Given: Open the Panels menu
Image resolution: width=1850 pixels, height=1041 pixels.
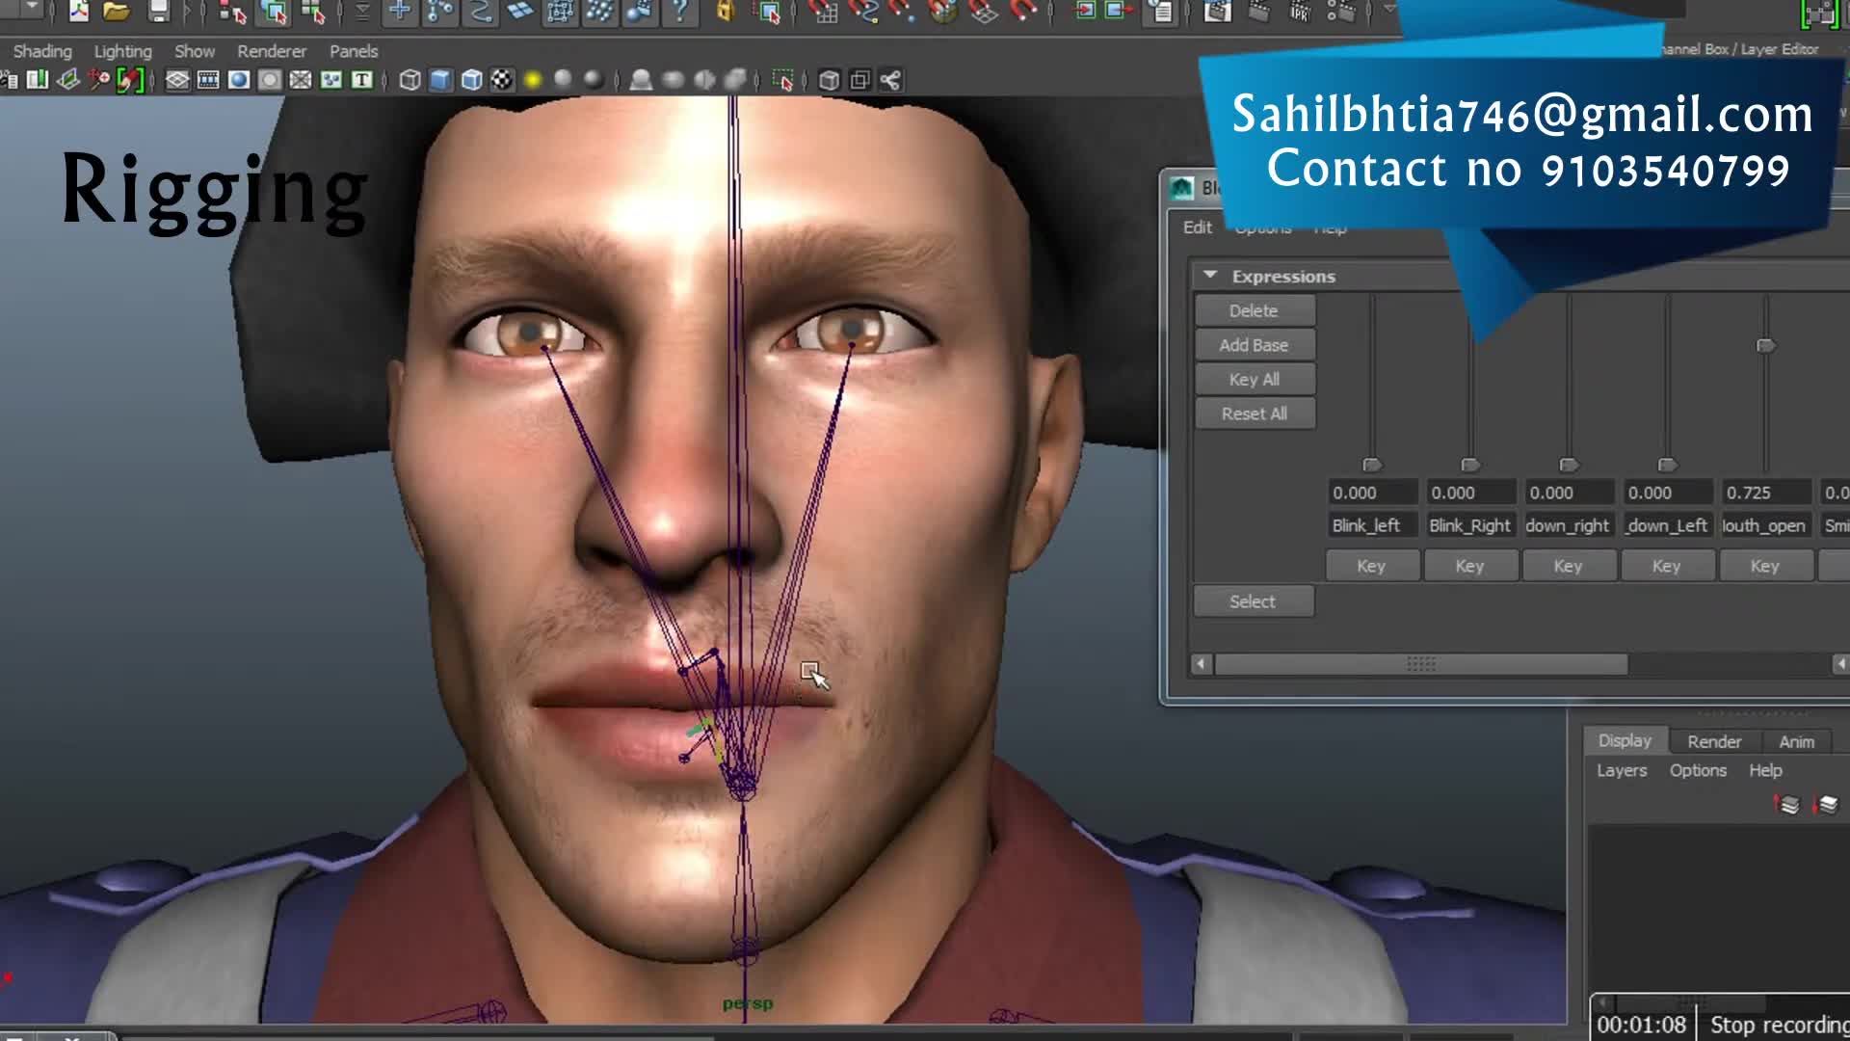Looking at the screenshot, I should tap(353, 51).
